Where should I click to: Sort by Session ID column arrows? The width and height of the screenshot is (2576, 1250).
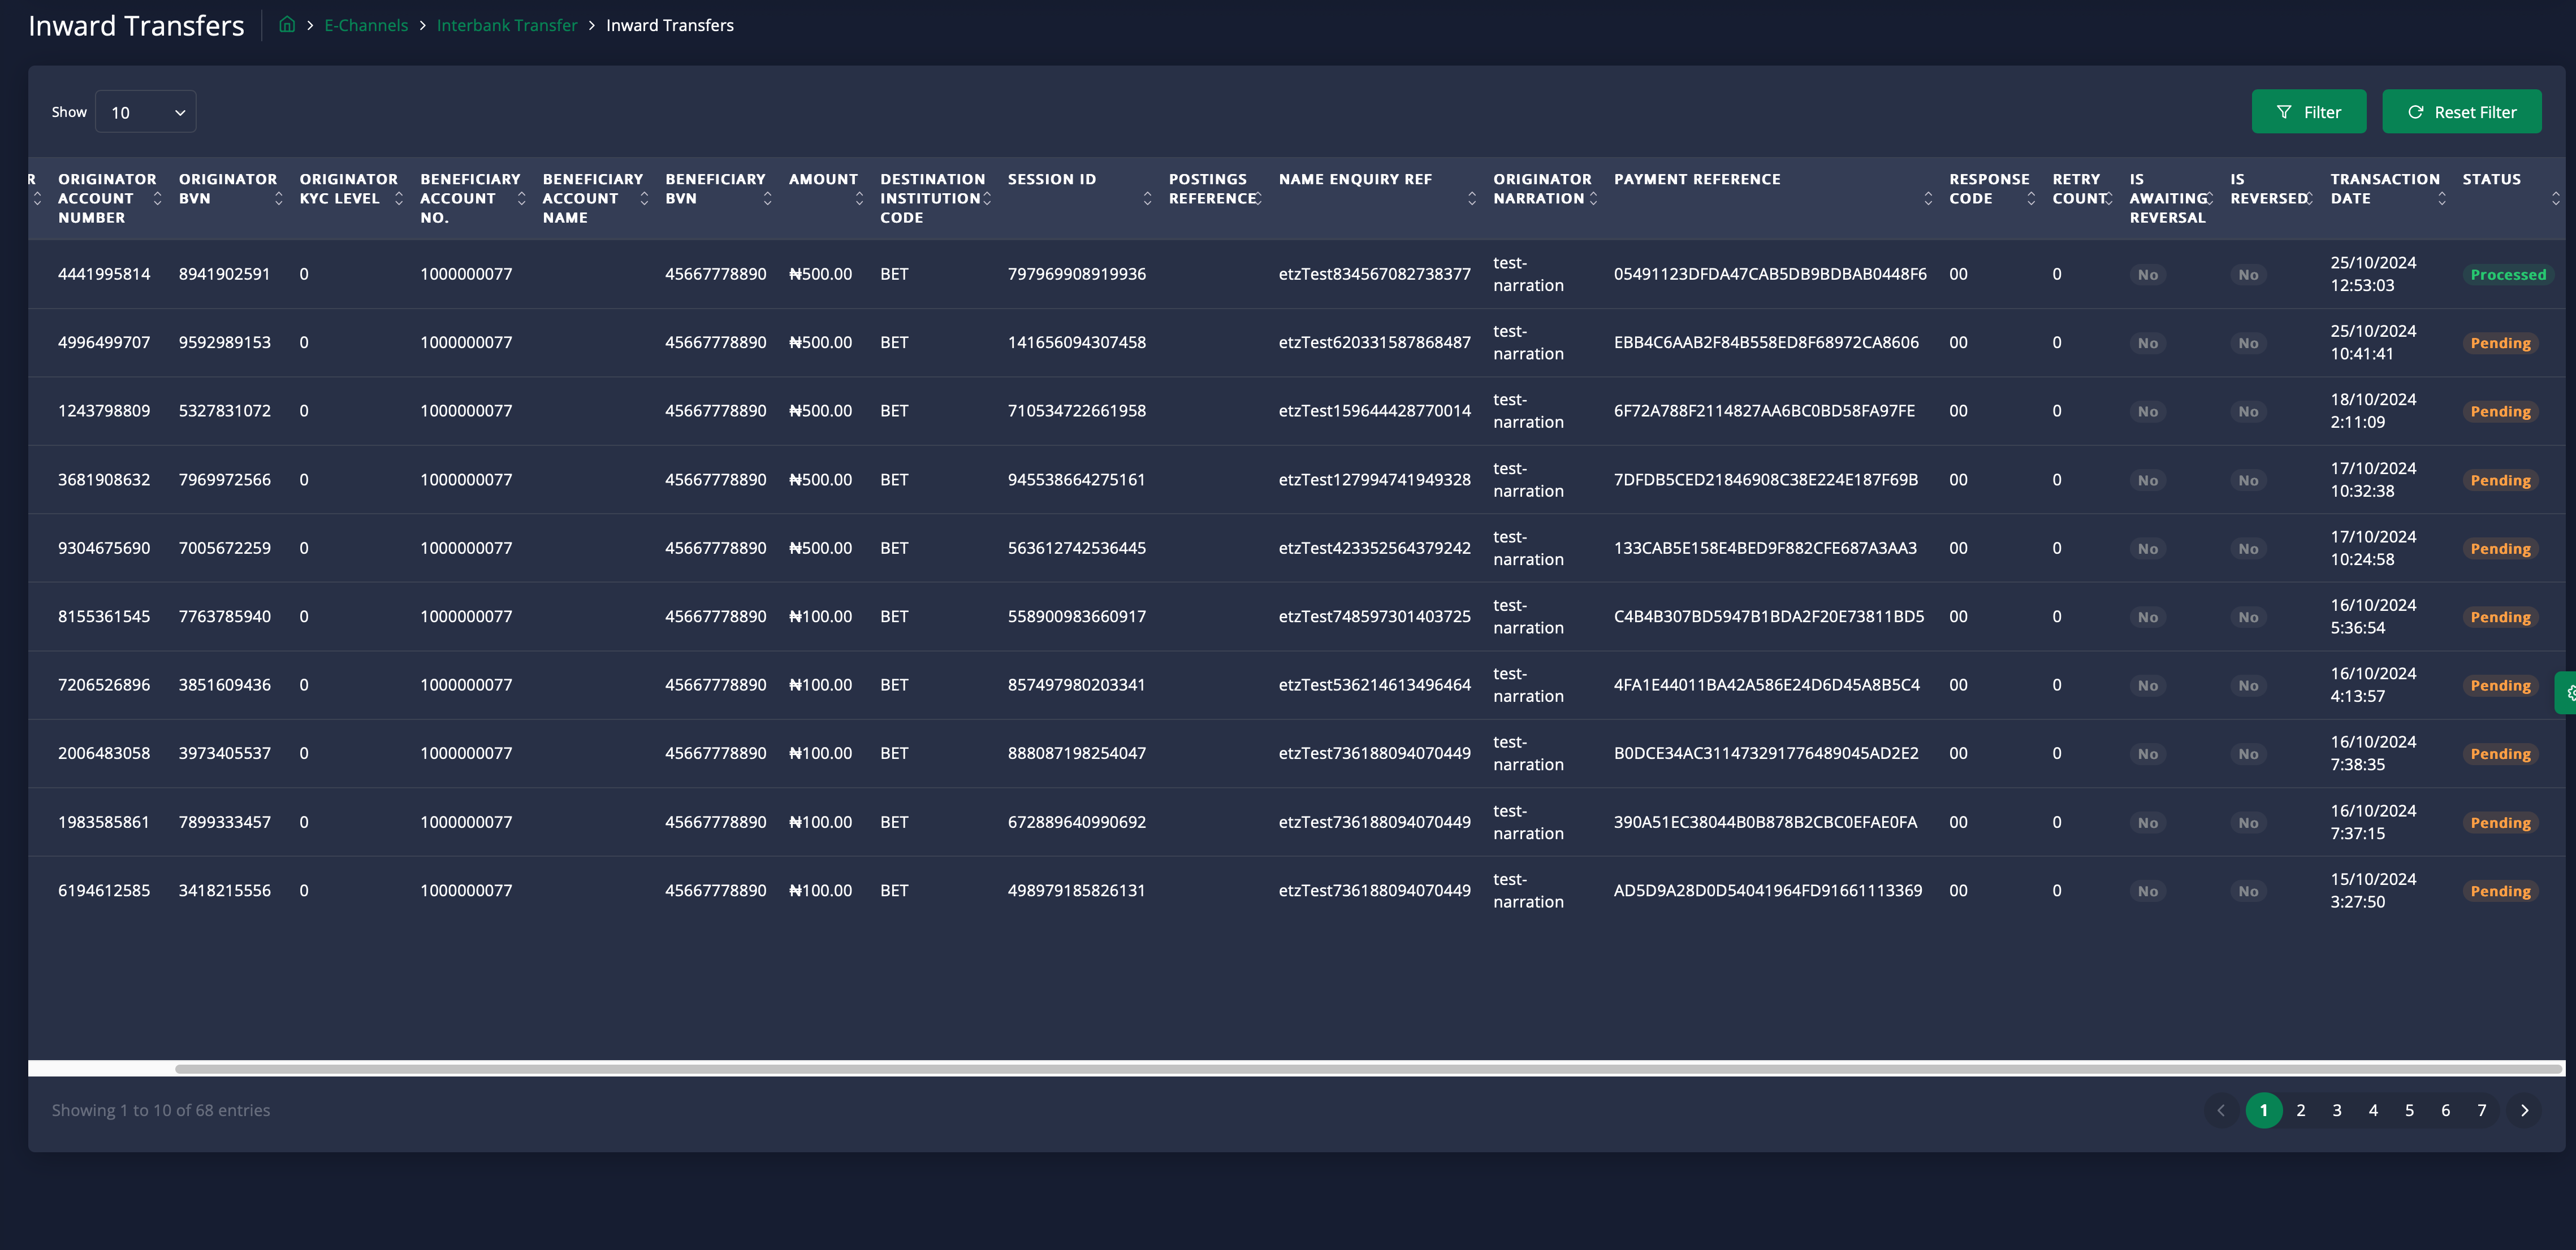point(1147,199)
